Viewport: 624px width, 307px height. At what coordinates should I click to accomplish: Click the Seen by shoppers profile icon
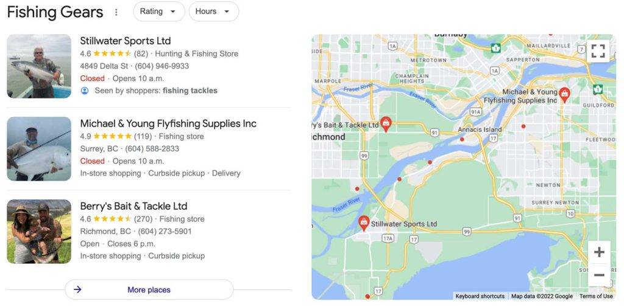(x=85, y=91)
